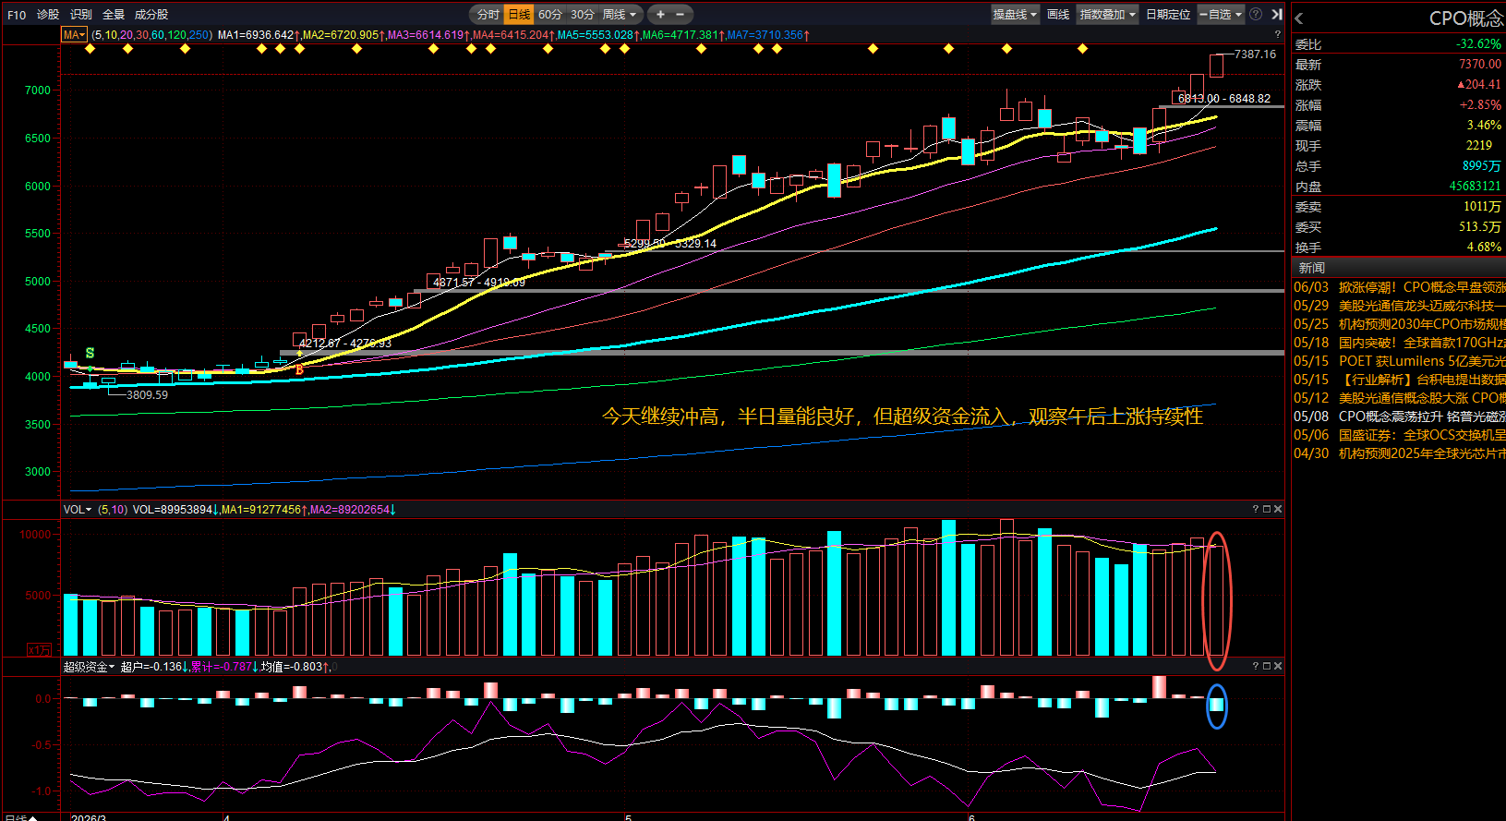1506x821 pixels.
Task: Select the 新闻 tab
Action: [x=1312, y=267]
